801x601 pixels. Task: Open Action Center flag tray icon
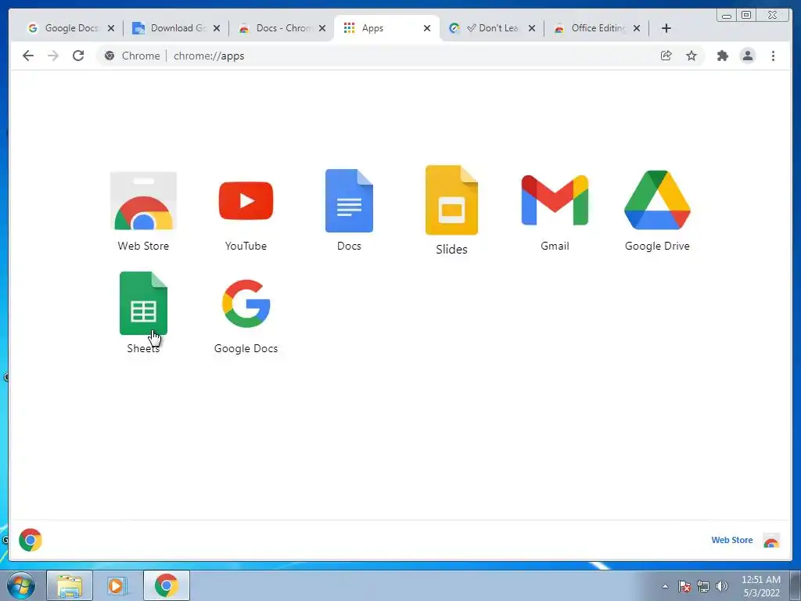click(x=684, y=586)
